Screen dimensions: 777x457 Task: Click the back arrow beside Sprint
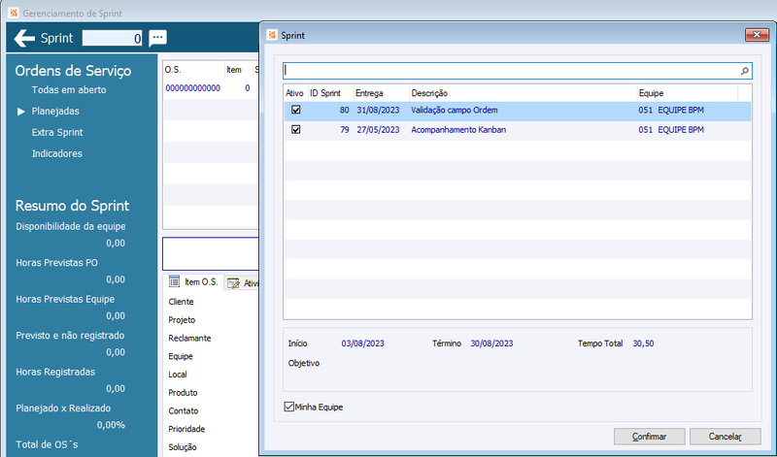click(x=24, y=38)
